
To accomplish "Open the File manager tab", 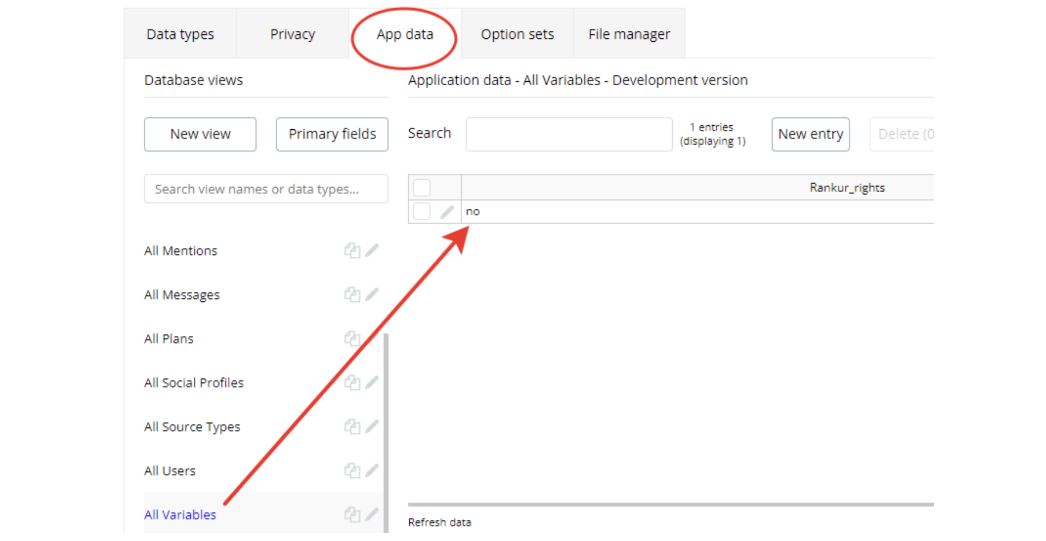I will pyautogui.click(x=629, y=34).
